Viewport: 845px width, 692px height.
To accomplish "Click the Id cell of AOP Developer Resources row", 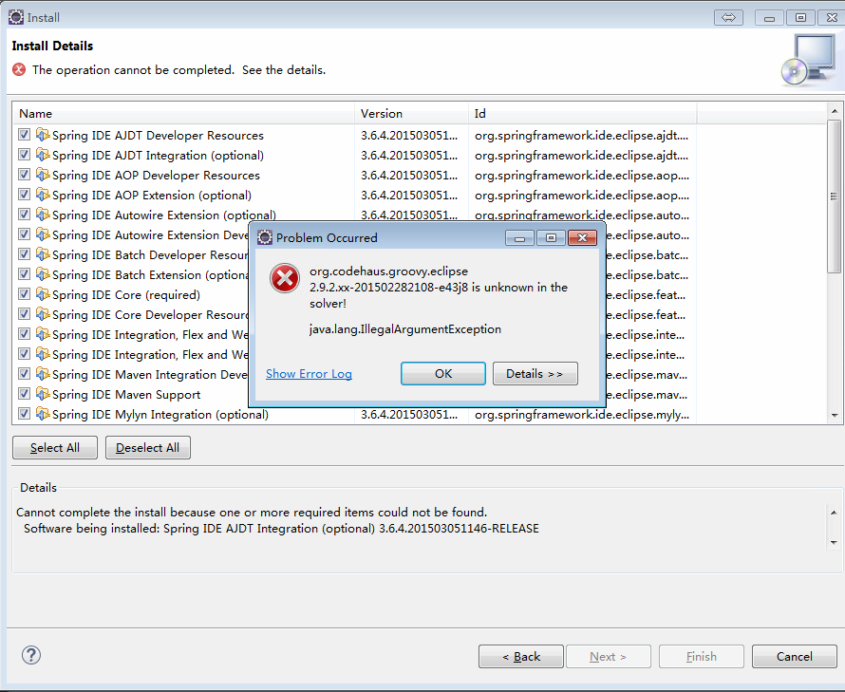I will tap(581, 176).
